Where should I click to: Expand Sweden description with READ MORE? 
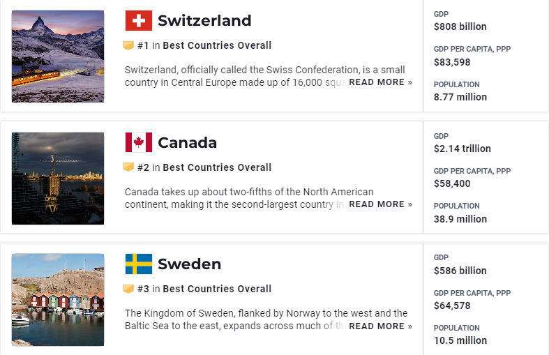point(380,326)
